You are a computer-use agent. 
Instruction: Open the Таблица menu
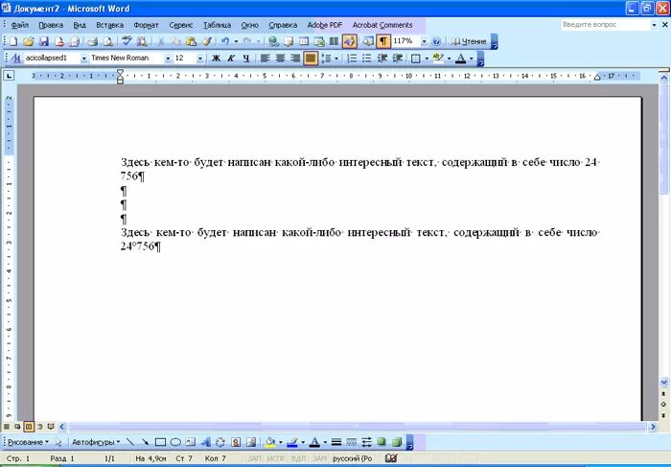point(217,25)
